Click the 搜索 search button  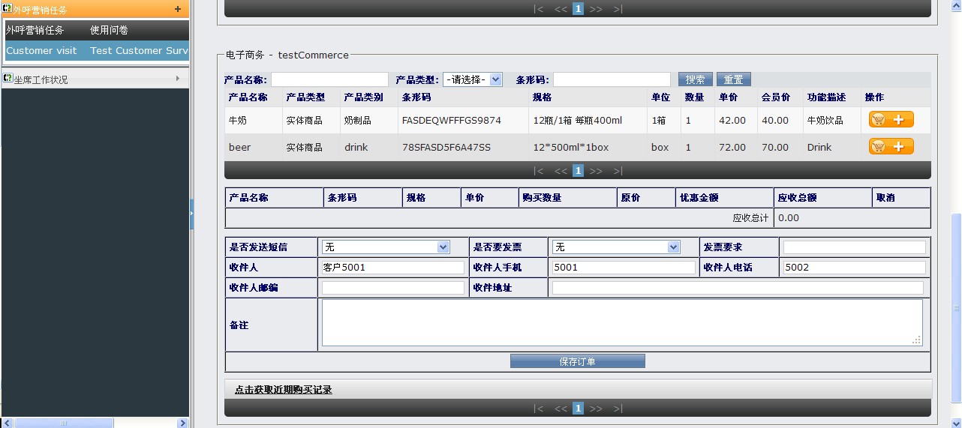695,79
